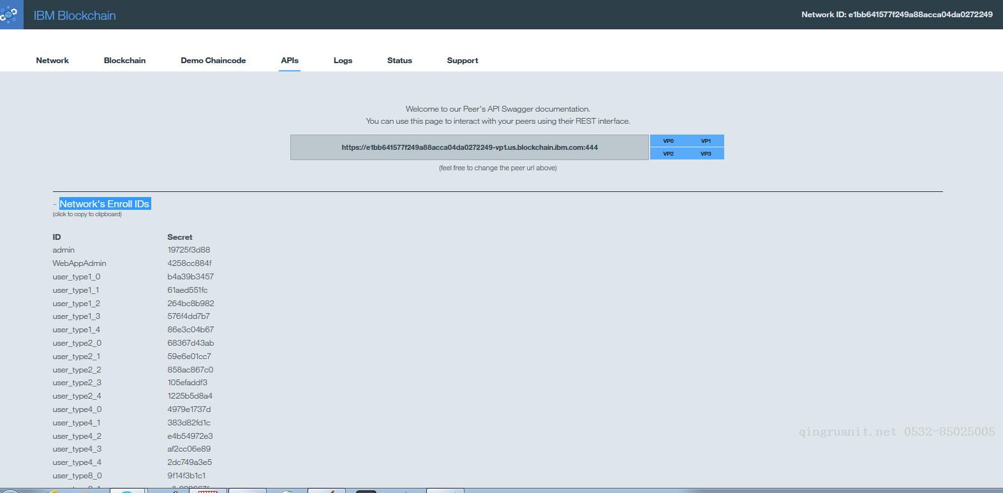Open the Network tab

(52, 61)
